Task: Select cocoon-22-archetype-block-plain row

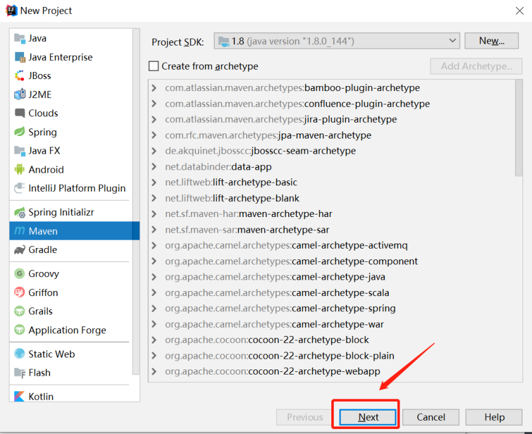Action: point(331,356)
